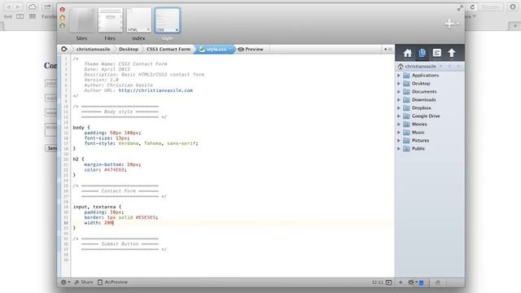Screen dimensions: 521x293
Task: Expand the Pictures folder triangle
Action: 399,141
